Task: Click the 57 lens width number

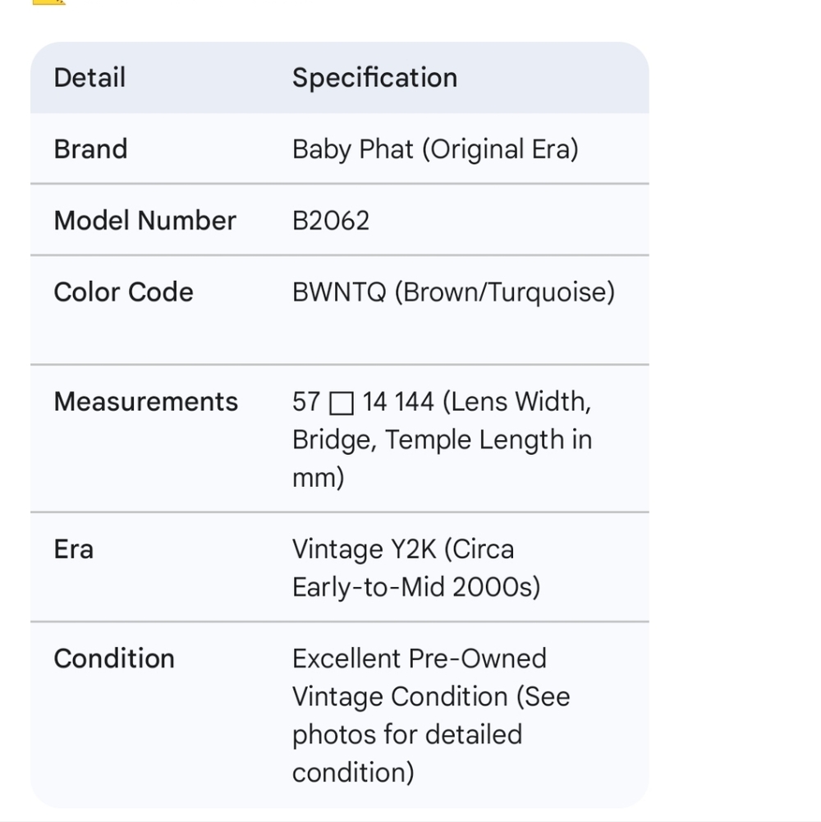Action: point(306,402)
